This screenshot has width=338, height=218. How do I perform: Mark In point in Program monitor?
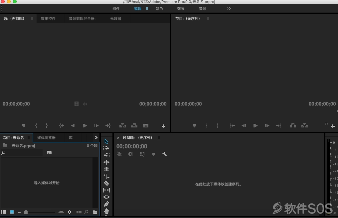[x=207, y=125]
